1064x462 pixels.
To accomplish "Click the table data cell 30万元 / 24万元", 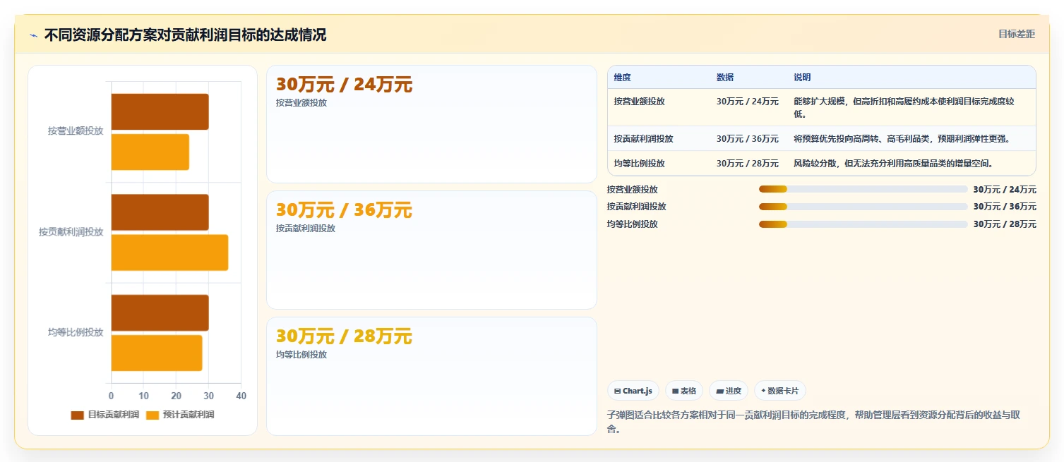I will pos(748,102).
